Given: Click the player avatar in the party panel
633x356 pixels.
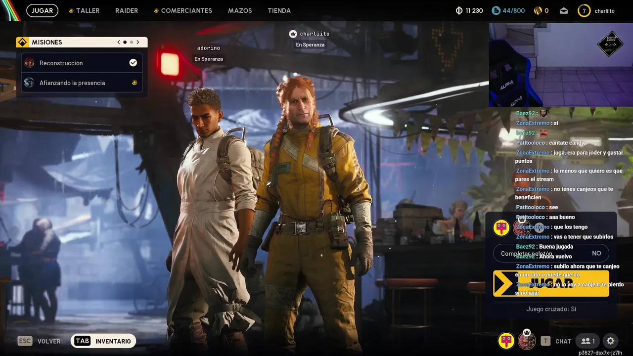Looking at the screenshot, I should tap(521, 227).
